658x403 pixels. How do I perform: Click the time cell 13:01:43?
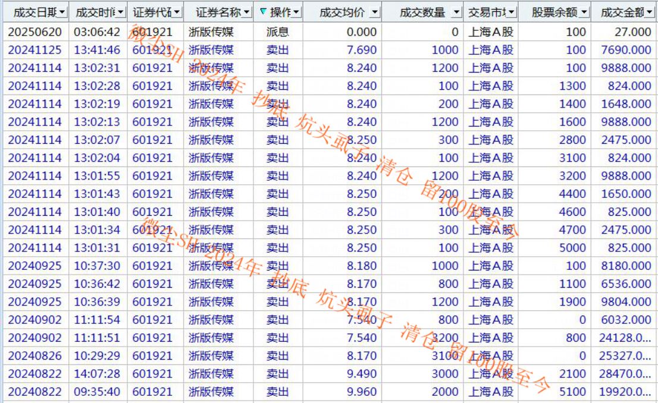click(97, 194)
